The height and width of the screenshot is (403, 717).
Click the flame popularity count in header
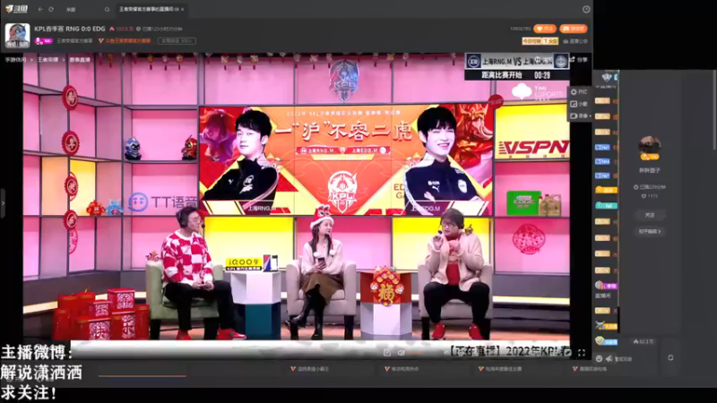(122, 29)
